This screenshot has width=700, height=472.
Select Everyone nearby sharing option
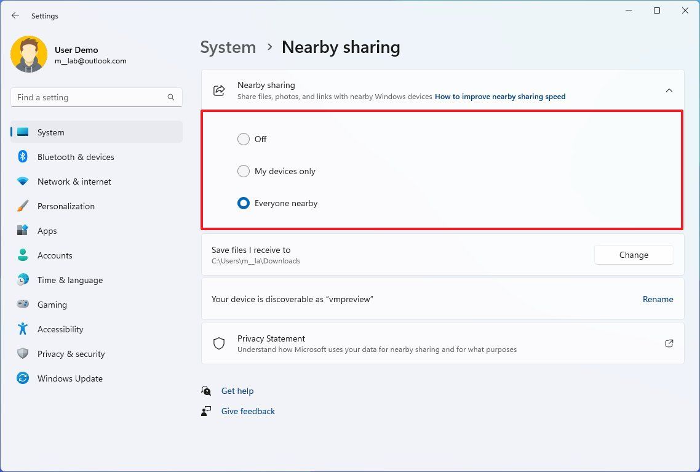click(x=244, y=203)
